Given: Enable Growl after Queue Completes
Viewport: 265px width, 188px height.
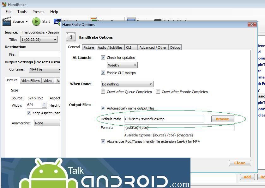Looking at the screenshot, I should (103, 92).
